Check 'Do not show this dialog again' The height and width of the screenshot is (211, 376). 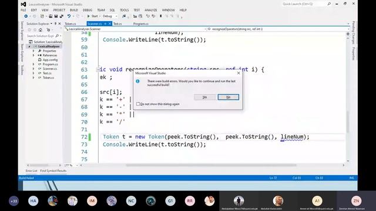[138, 104]
